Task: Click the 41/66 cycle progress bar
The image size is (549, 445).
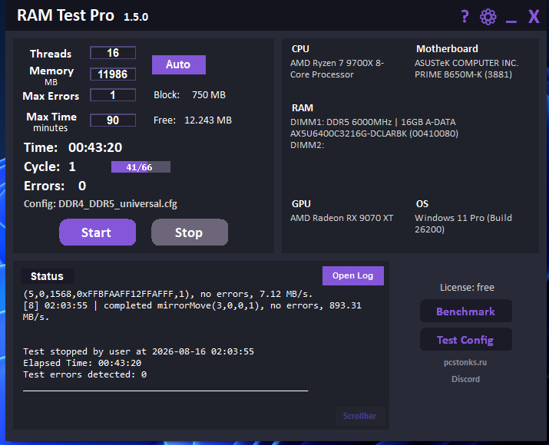Action: [x=141, y=167]
